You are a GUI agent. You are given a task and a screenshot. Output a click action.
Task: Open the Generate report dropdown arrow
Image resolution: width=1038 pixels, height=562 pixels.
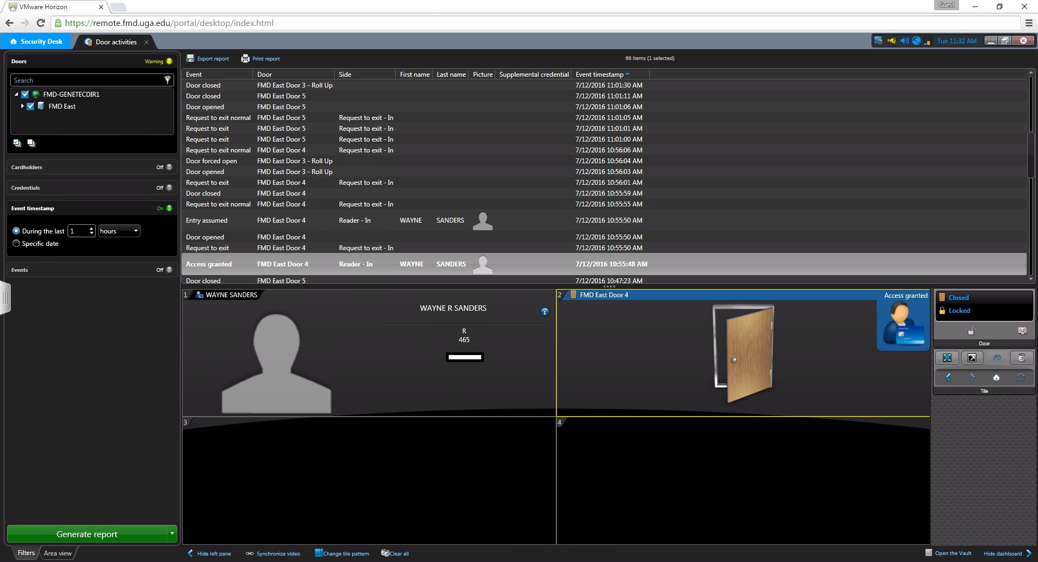point(172,534)
